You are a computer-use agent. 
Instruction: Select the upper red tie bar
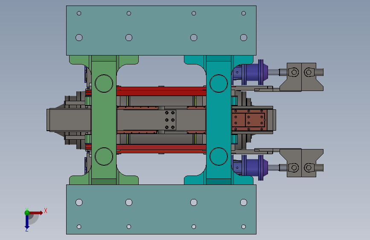[161, 91]
